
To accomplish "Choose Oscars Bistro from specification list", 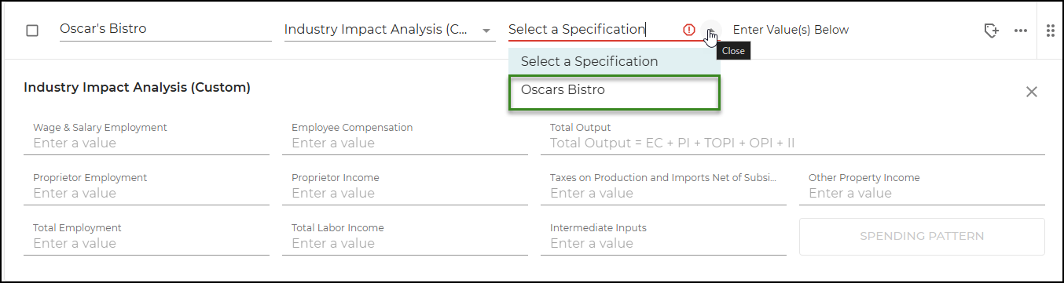I will point(614,93).
